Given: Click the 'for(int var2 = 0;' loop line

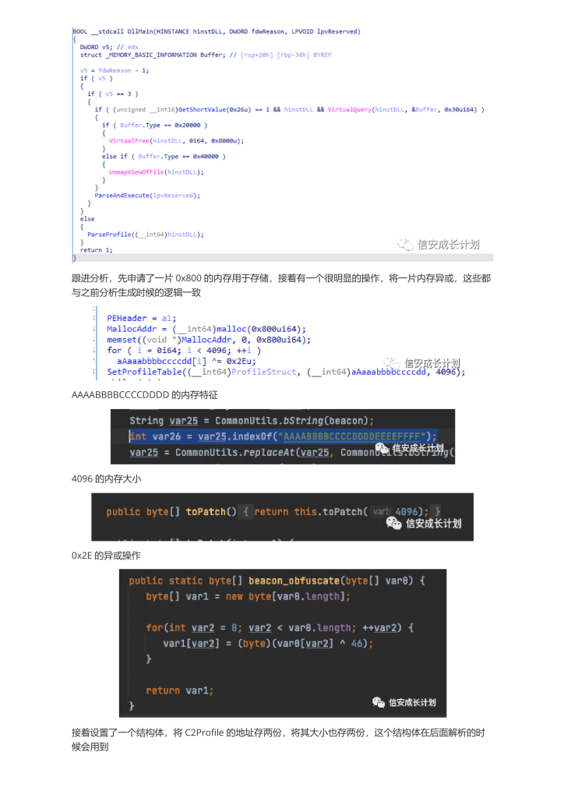Looking at the screenshot, I should click(x=280, y=628).
